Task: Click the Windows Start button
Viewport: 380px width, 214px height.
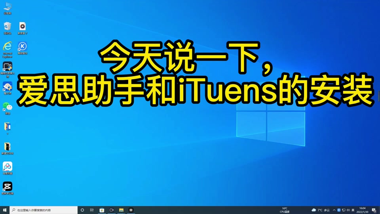Action: (5, 210)
